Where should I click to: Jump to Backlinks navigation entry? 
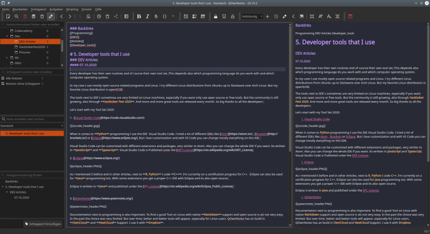pos(12,182)
